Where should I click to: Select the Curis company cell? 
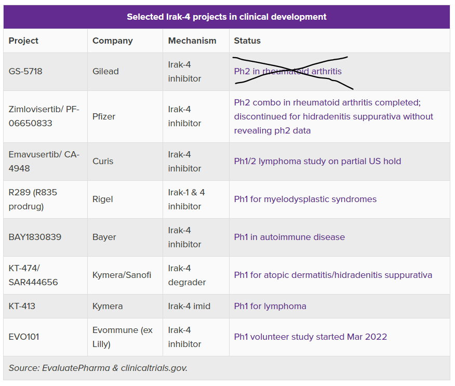point(103,161)
